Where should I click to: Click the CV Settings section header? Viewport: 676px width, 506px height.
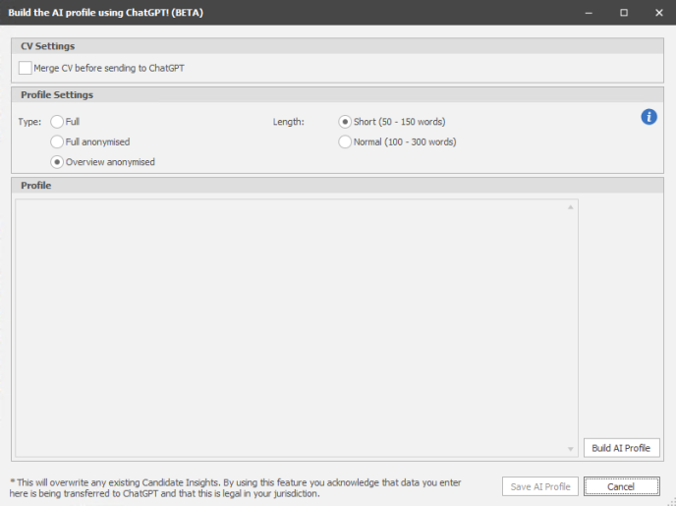click(47, 46)
